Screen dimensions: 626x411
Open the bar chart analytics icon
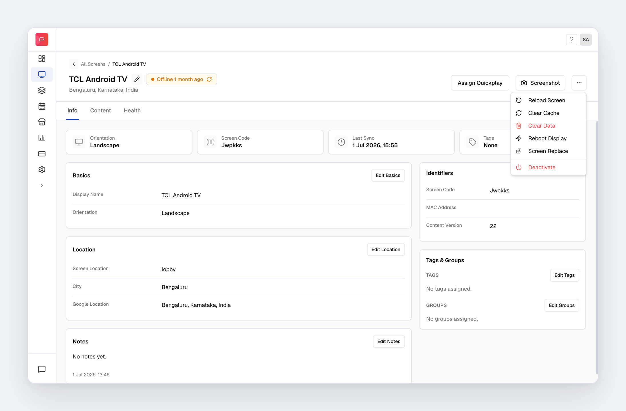pos(42,138)
